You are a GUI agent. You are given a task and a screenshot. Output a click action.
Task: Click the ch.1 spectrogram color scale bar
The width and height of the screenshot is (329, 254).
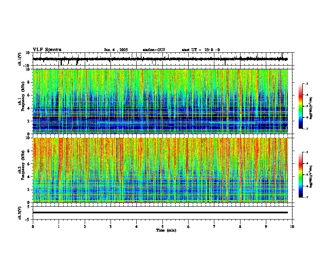coord(301,106)
